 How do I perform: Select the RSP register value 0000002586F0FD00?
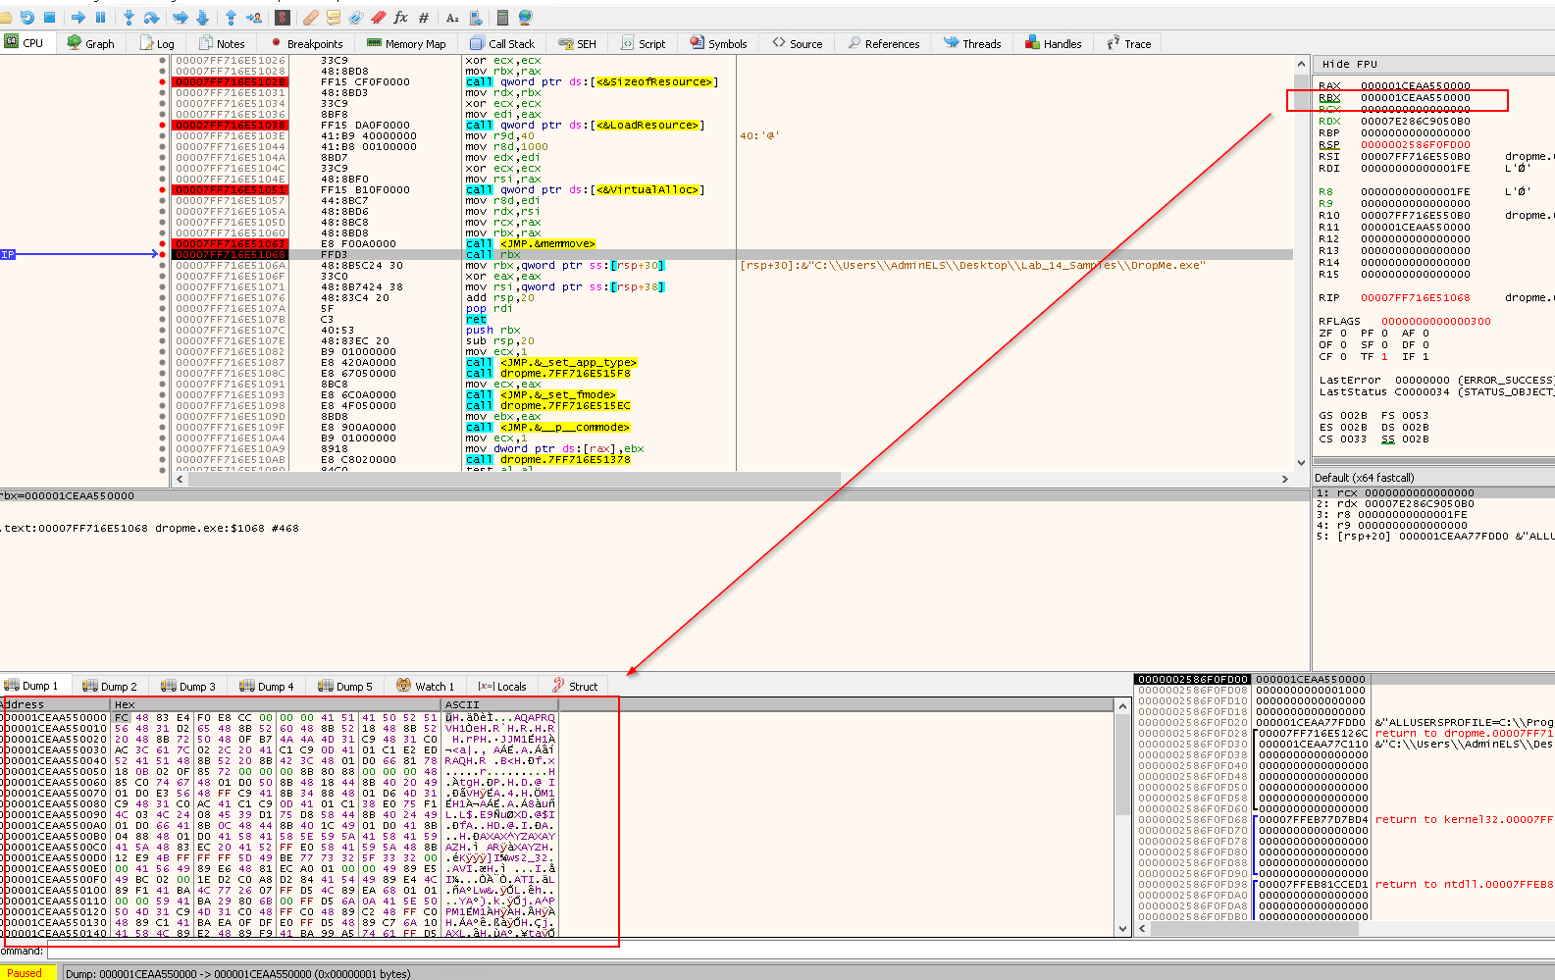[x=1415, y=145]
